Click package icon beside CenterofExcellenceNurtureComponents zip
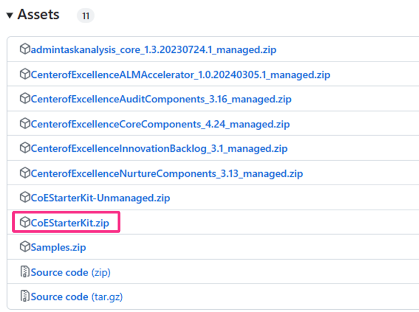Viewport: 419px width, 312px height. (x=25, y=174)
